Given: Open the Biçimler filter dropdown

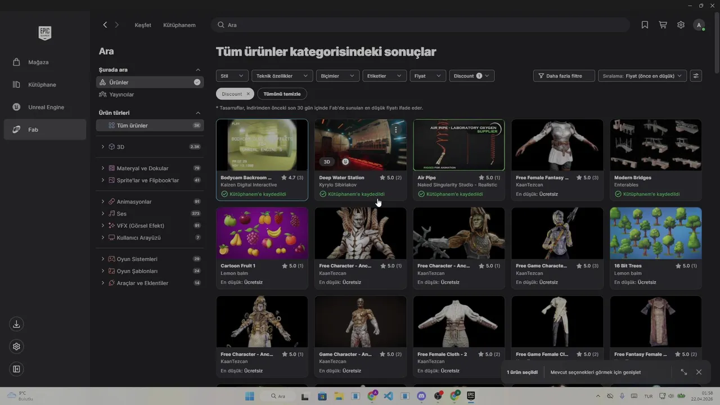Looking at the screenshot, I should (337, 76).
